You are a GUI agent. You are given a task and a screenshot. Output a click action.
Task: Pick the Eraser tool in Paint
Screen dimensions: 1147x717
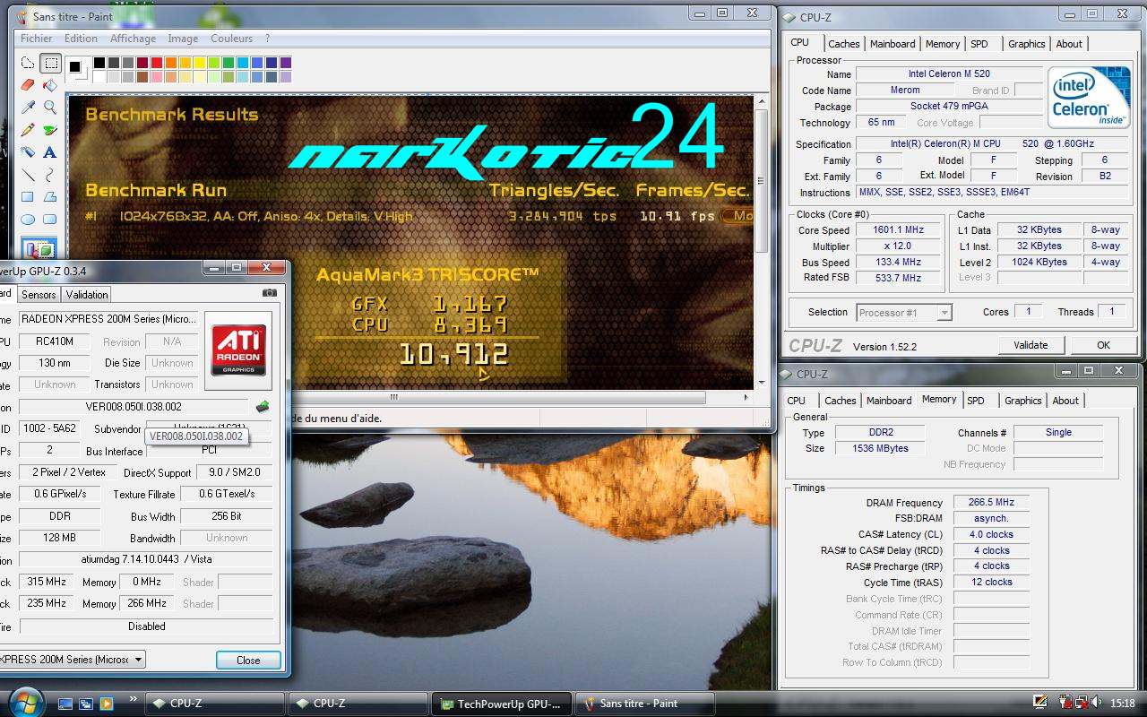click(28, 86)
